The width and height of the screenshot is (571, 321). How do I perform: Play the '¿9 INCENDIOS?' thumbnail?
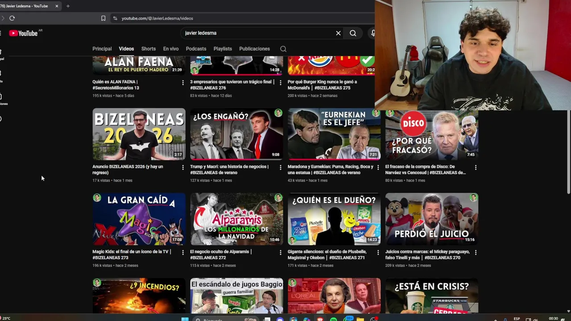tap(139, 296)
